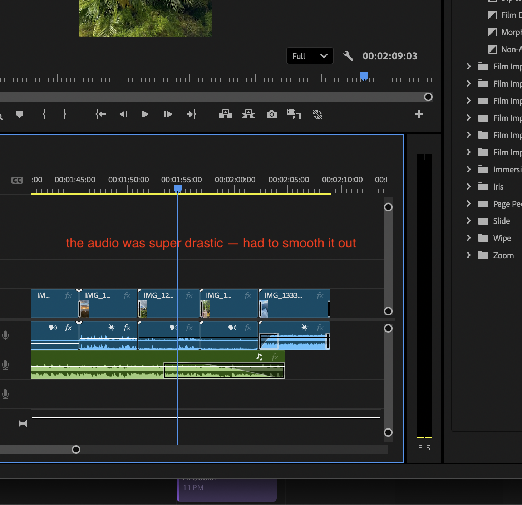522x505 pixels.
Task: Click the timecode display 00:02:09:03
Action: click(x=389, y=56)
